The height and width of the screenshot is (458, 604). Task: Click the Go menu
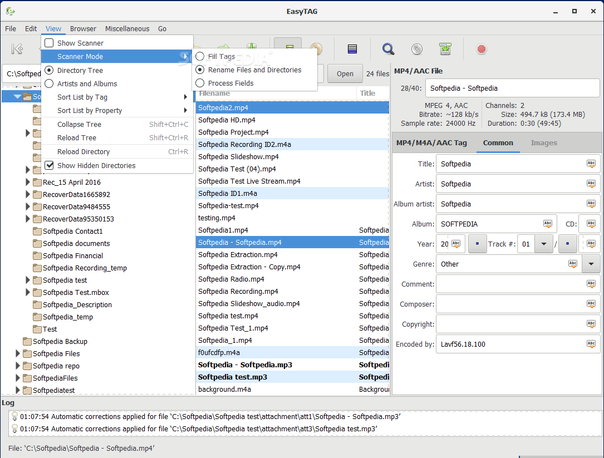[162, 28]
